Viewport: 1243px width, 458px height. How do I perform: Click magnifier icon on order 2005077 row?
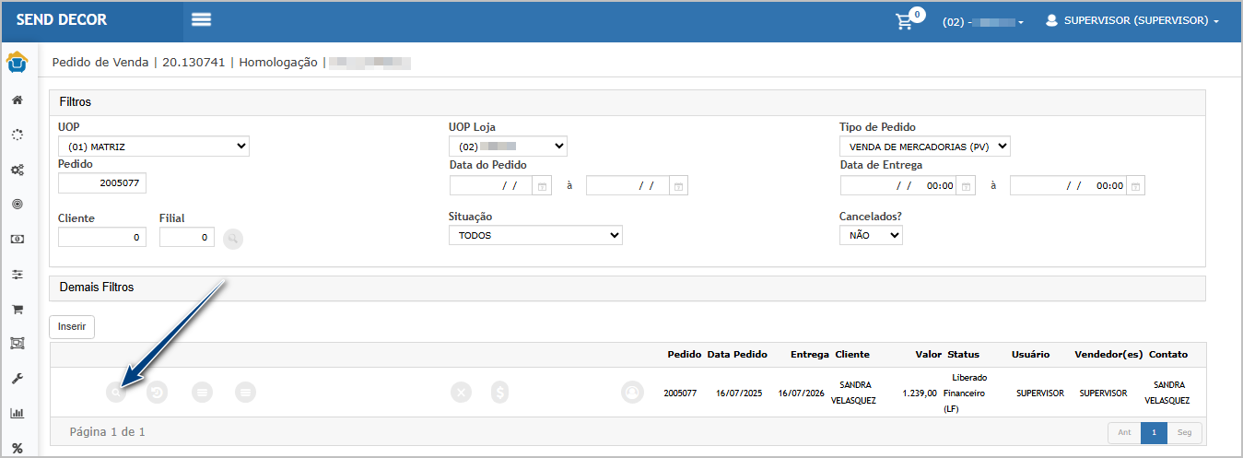115,393
